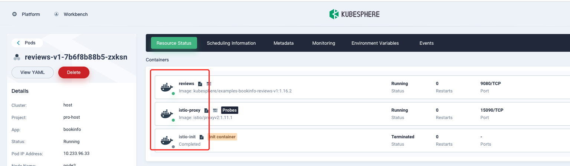Click the KubeSphere logo
The width and height of the screenshot is (570, 166).
click(x=354, y=14)
